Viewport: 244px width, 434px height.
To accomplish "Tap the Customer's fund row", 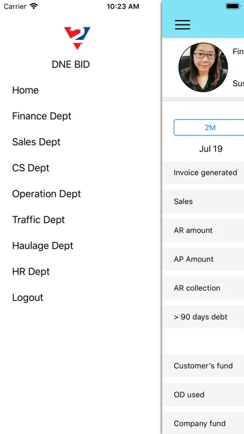I will click(x=203, y=365).
